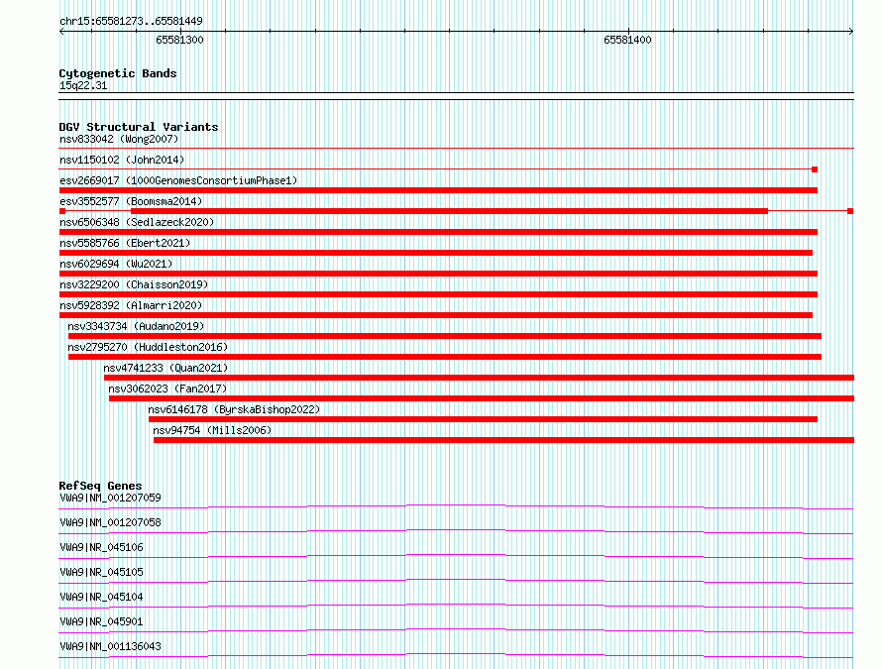This screenshot has height=669, width=882.
Task: Open variant nsv3062023 (Fan2017) label
Action: 167,389
